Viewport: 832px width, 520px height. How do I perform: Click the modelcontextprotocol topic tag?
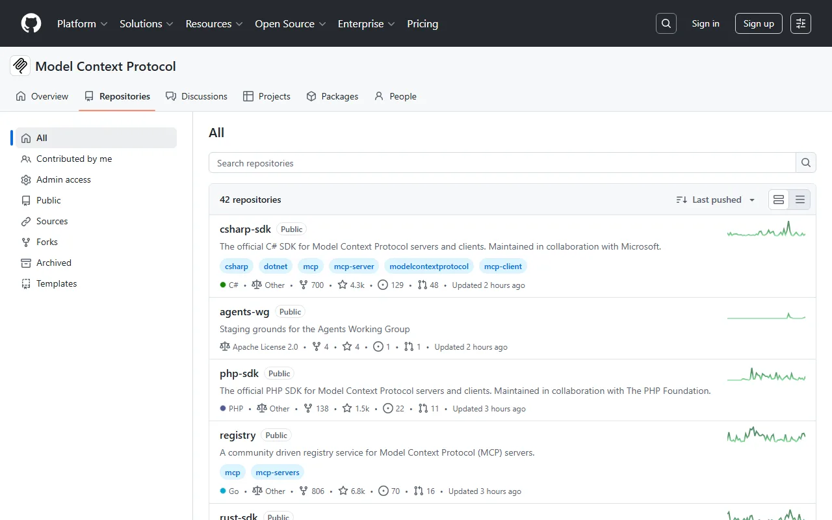429,266
